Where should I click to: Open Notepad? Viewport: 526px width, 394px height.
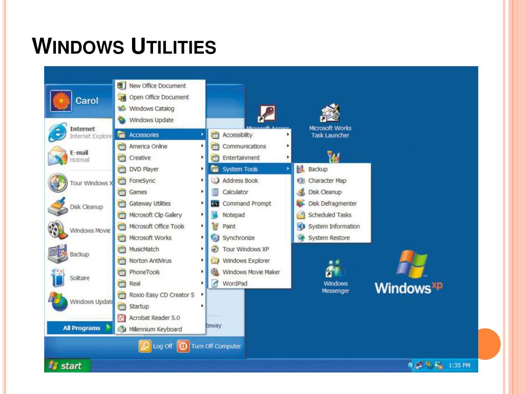[x=250, y=215]
